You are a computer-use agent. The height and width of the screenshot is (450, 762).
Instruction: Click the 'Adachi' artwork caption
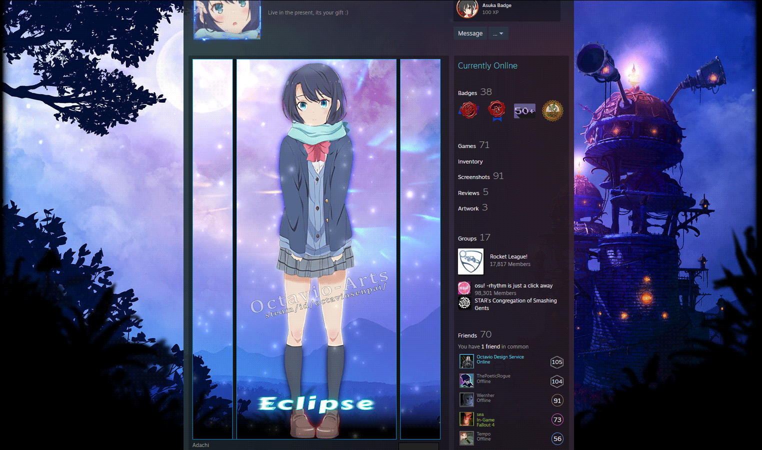click(200, 445)
